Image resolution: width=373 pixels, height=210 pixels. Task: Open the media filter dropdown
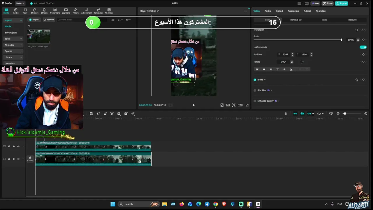pos(128,20)
